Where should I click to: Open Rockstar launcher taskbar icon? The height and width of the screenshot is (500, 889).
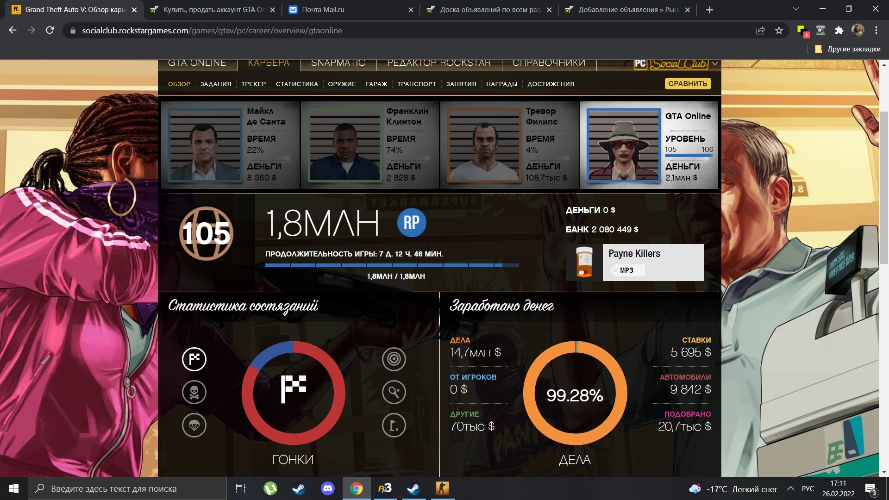coord(385,488)
